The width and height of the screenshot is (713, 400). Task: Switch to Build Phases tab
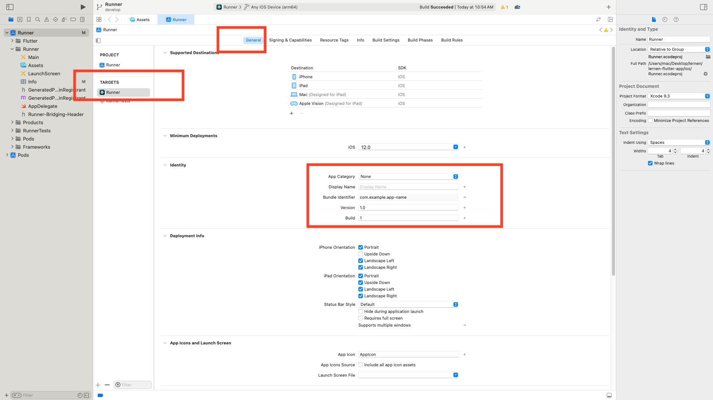pyautogui.click(x=420, y=40)
